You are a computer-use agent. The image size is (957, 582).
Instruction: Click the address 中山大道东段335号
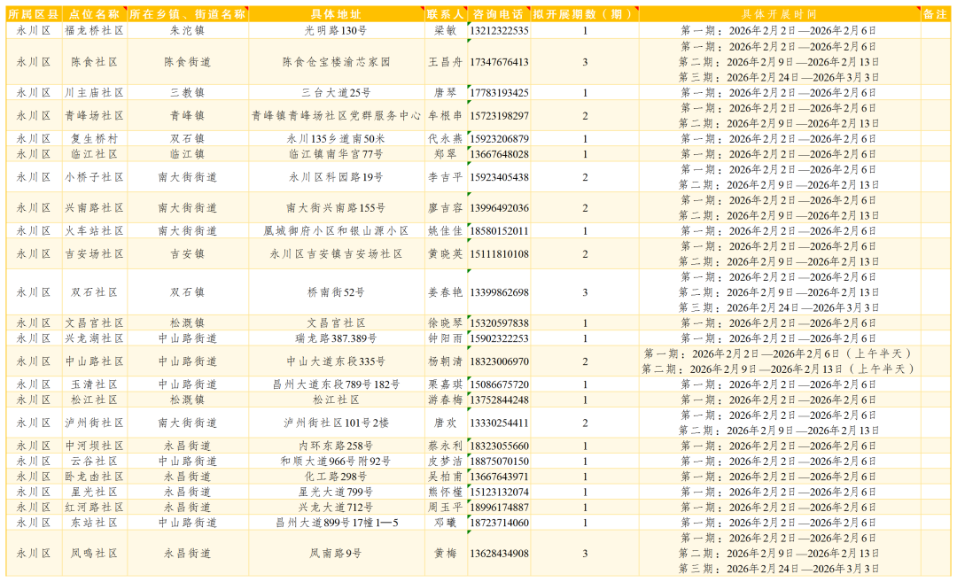pyautogui.click(x=337, y=361)
